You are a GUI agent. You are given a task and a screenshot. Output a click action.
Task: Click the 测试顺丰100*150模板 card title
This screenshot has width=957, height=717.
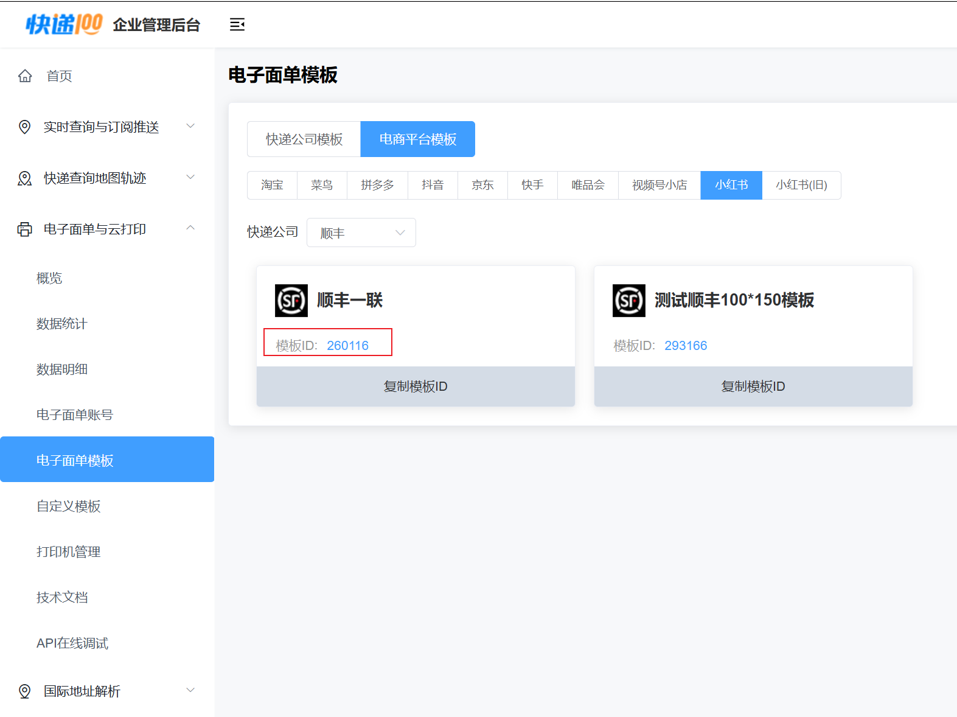(734, 300)
